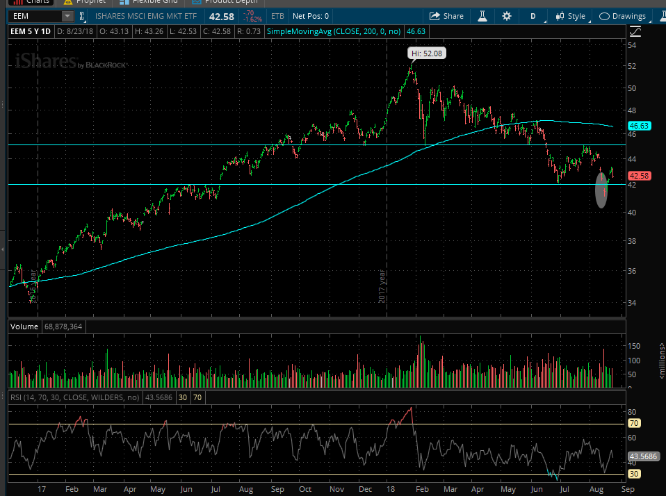This screenshot has height=496, width=666.
Task: Select the SimpleMovingAvg study label
Action: (x=334, y=31)
